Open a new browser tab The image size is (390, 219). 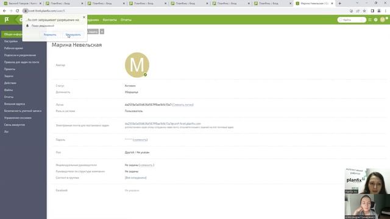coord(340,4)
